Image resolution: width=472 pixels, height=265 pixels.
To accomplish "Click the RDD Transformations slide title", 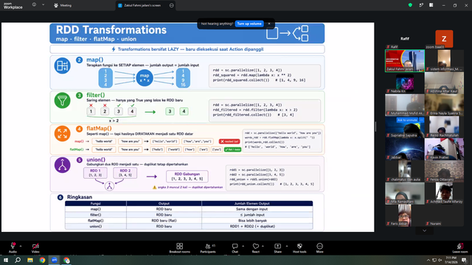I will pos(111,30).
